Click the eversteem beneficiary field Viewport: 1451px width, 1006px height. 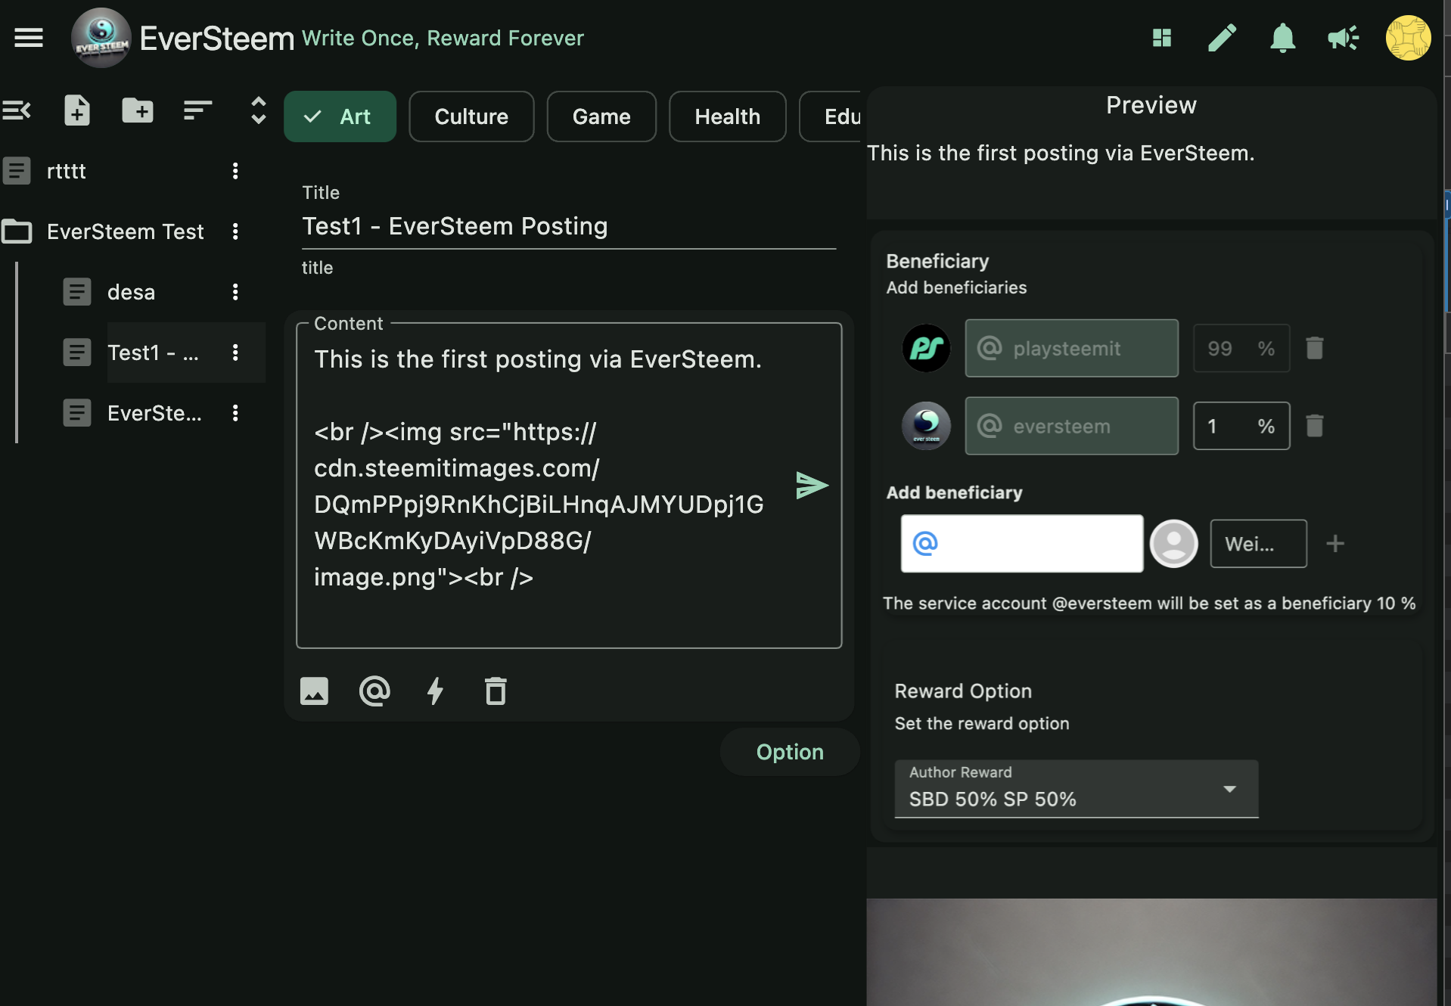tap(1071, 426)
